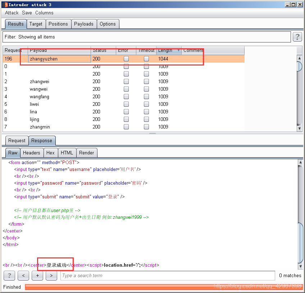Open the search help question mark button
The image size is (305, 293).
pyautogui.click(x=9, y=275)
